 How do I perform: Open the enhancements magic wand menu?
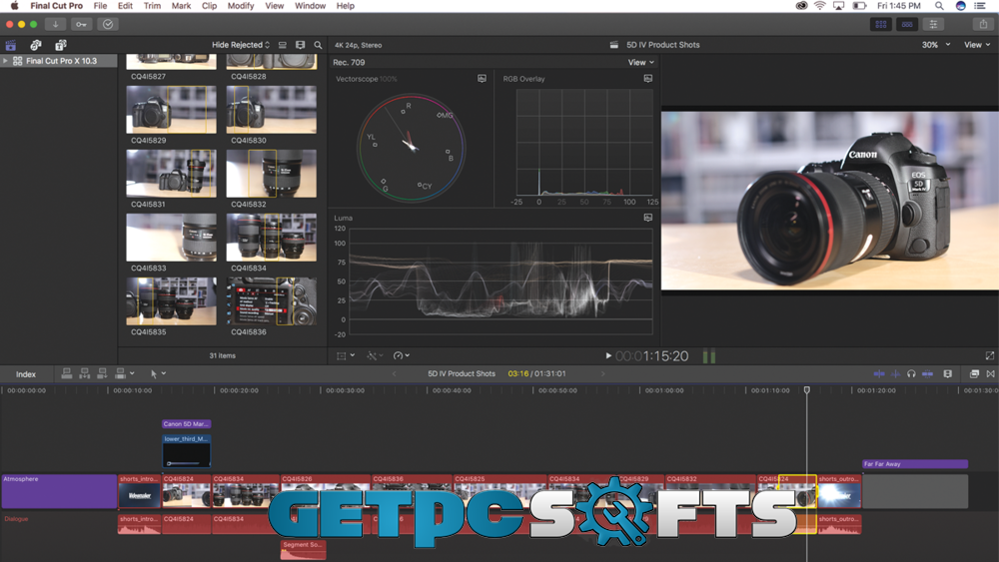point(375,355)
